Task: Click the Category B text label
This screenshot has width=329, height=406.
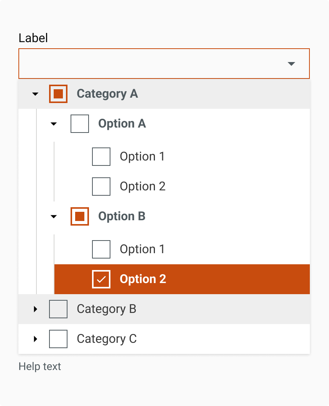Action: (x=106, y=309)
